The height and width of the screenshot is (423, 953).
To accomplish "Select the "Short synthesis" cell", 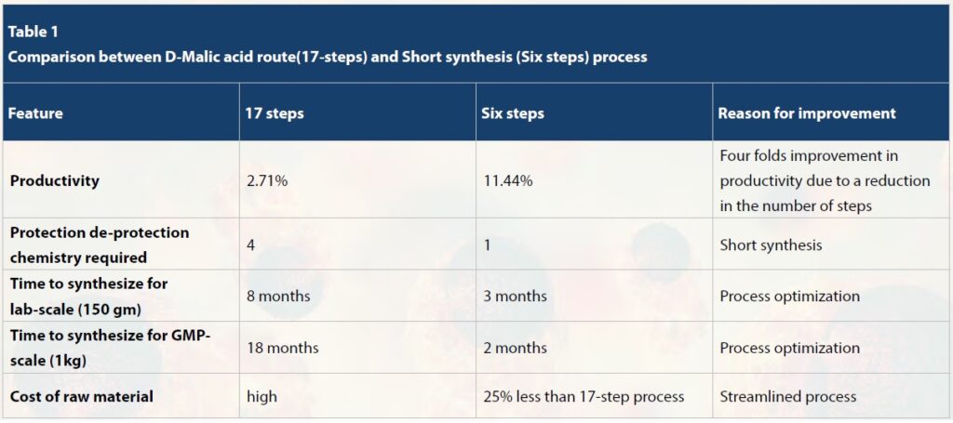I will click(772, 245).
